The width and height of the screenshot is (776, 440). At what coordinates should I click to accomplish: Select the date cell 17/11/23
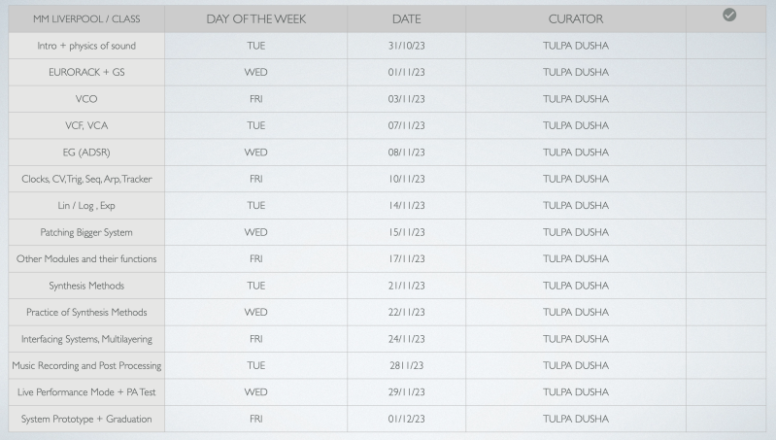[x=406, y=259]
